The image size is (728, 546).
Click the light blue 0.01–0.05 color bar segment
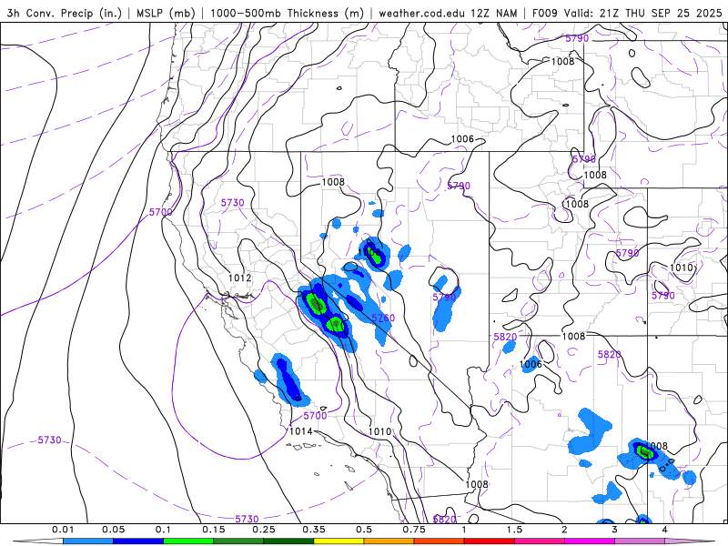(x=88, y=541)
